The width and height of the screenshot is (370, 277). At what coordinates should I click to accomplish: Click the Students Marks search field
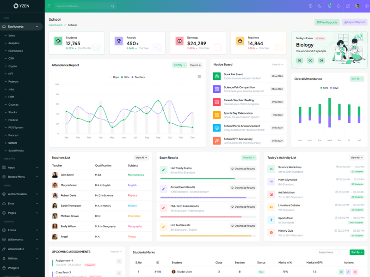click(332, 253)
